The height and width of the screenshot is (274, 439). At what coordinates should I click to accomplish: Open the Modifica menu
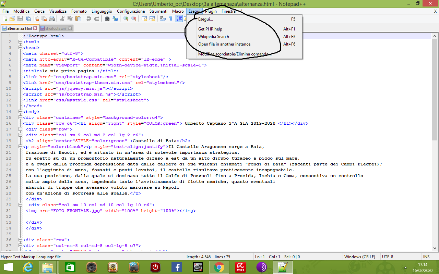pos(21,11)
